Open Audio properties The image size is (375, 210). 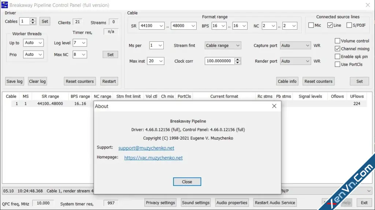(232, 203)
